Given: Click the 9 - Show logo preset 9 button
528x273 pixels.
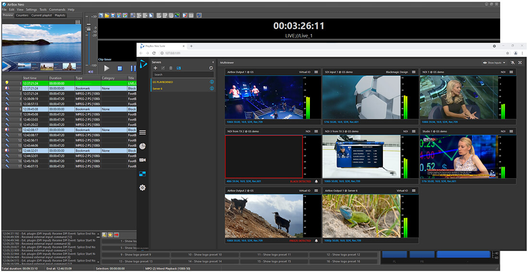Looking at the screenshot, I should [136, 254].
